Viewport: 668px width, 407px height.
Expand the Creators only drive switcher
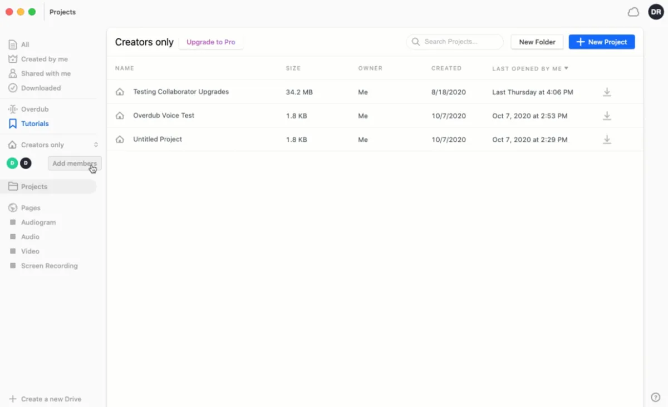pyautogui.click(x=96, y=145)
